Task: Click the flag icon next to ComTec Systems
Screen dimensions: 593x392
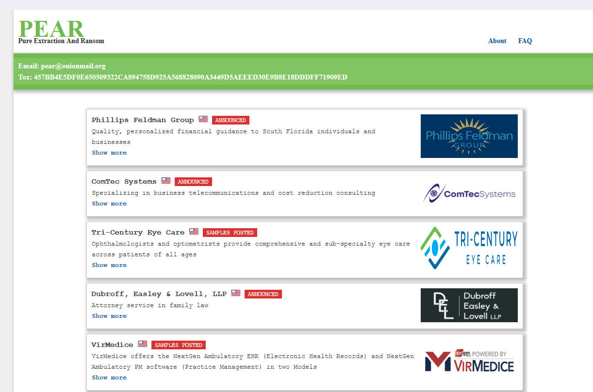Action: click(x=166, y=181)
